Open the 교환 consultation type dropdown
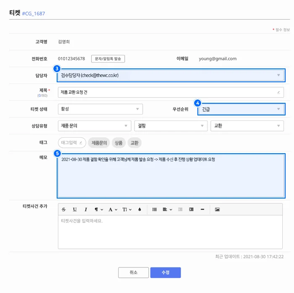 (x=247, y=126)
